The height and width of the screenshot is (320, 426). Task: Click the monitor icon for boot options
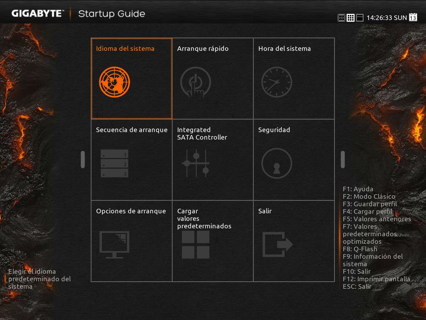[114, 245]
